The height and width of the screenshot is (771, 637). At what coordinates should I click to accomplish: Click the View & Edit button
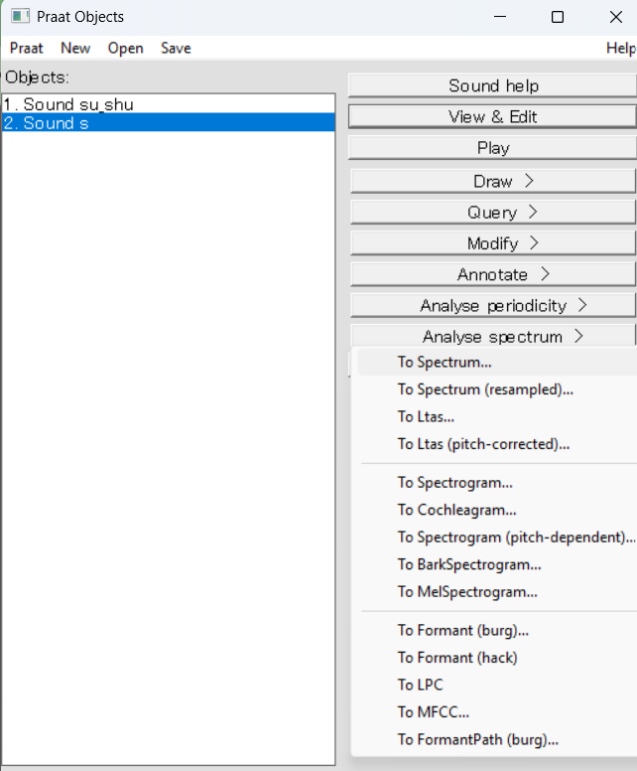click(492, 116)
